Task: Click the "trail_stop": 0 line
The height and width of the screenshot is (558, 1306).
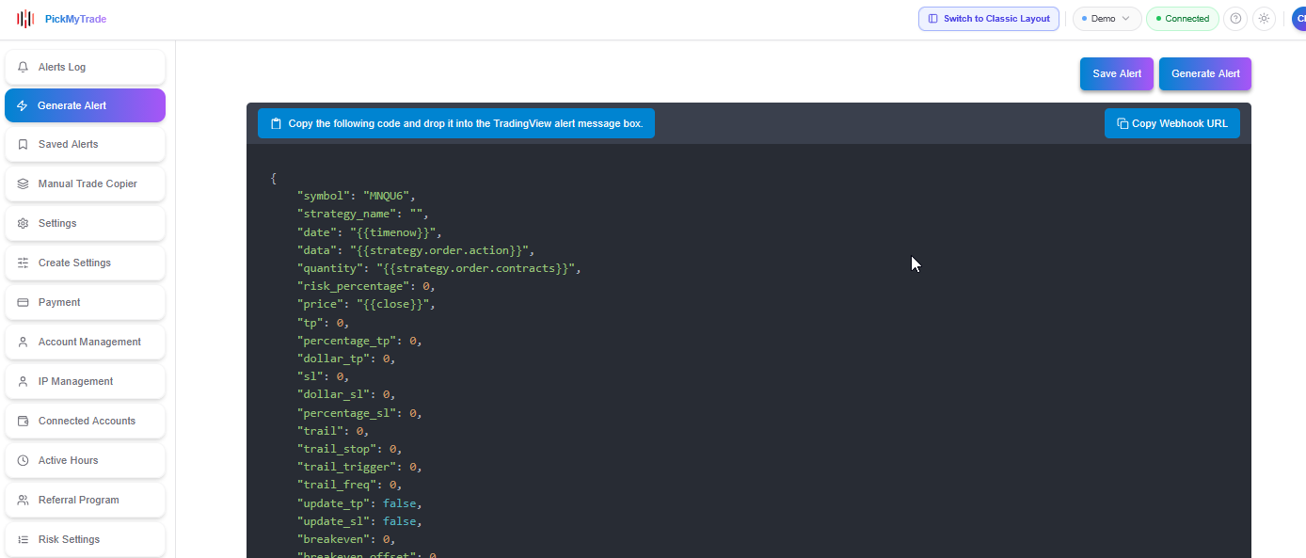Action: [349, 449]
